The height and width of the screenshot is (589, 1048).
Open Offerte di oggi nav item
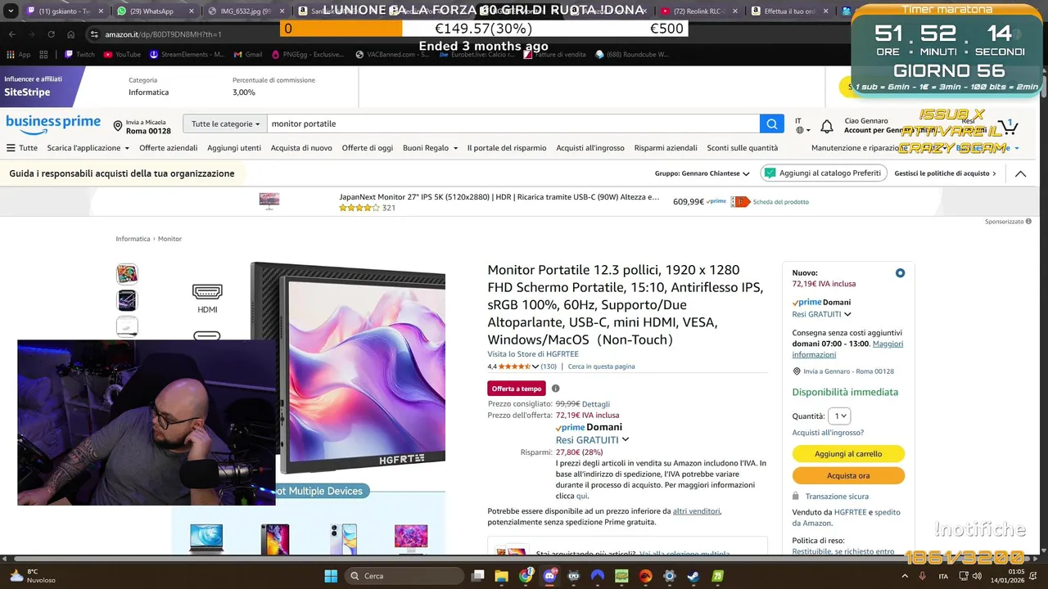click(x=367, y=148)
